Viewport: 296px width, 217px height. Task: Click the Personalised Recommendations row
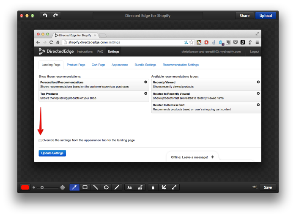94,85
